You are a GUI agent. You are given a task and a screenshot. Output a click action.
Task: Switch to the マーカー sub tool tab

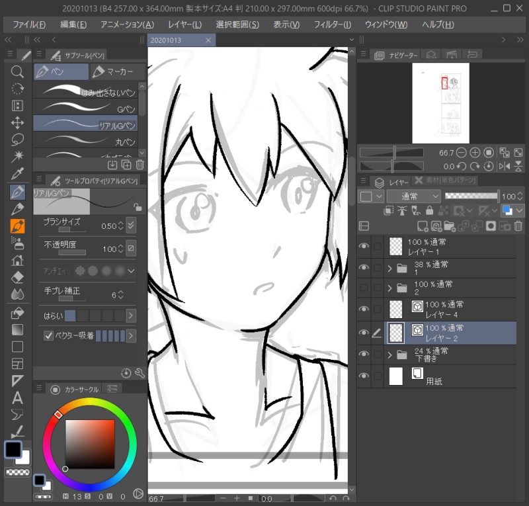coord(118,71)
